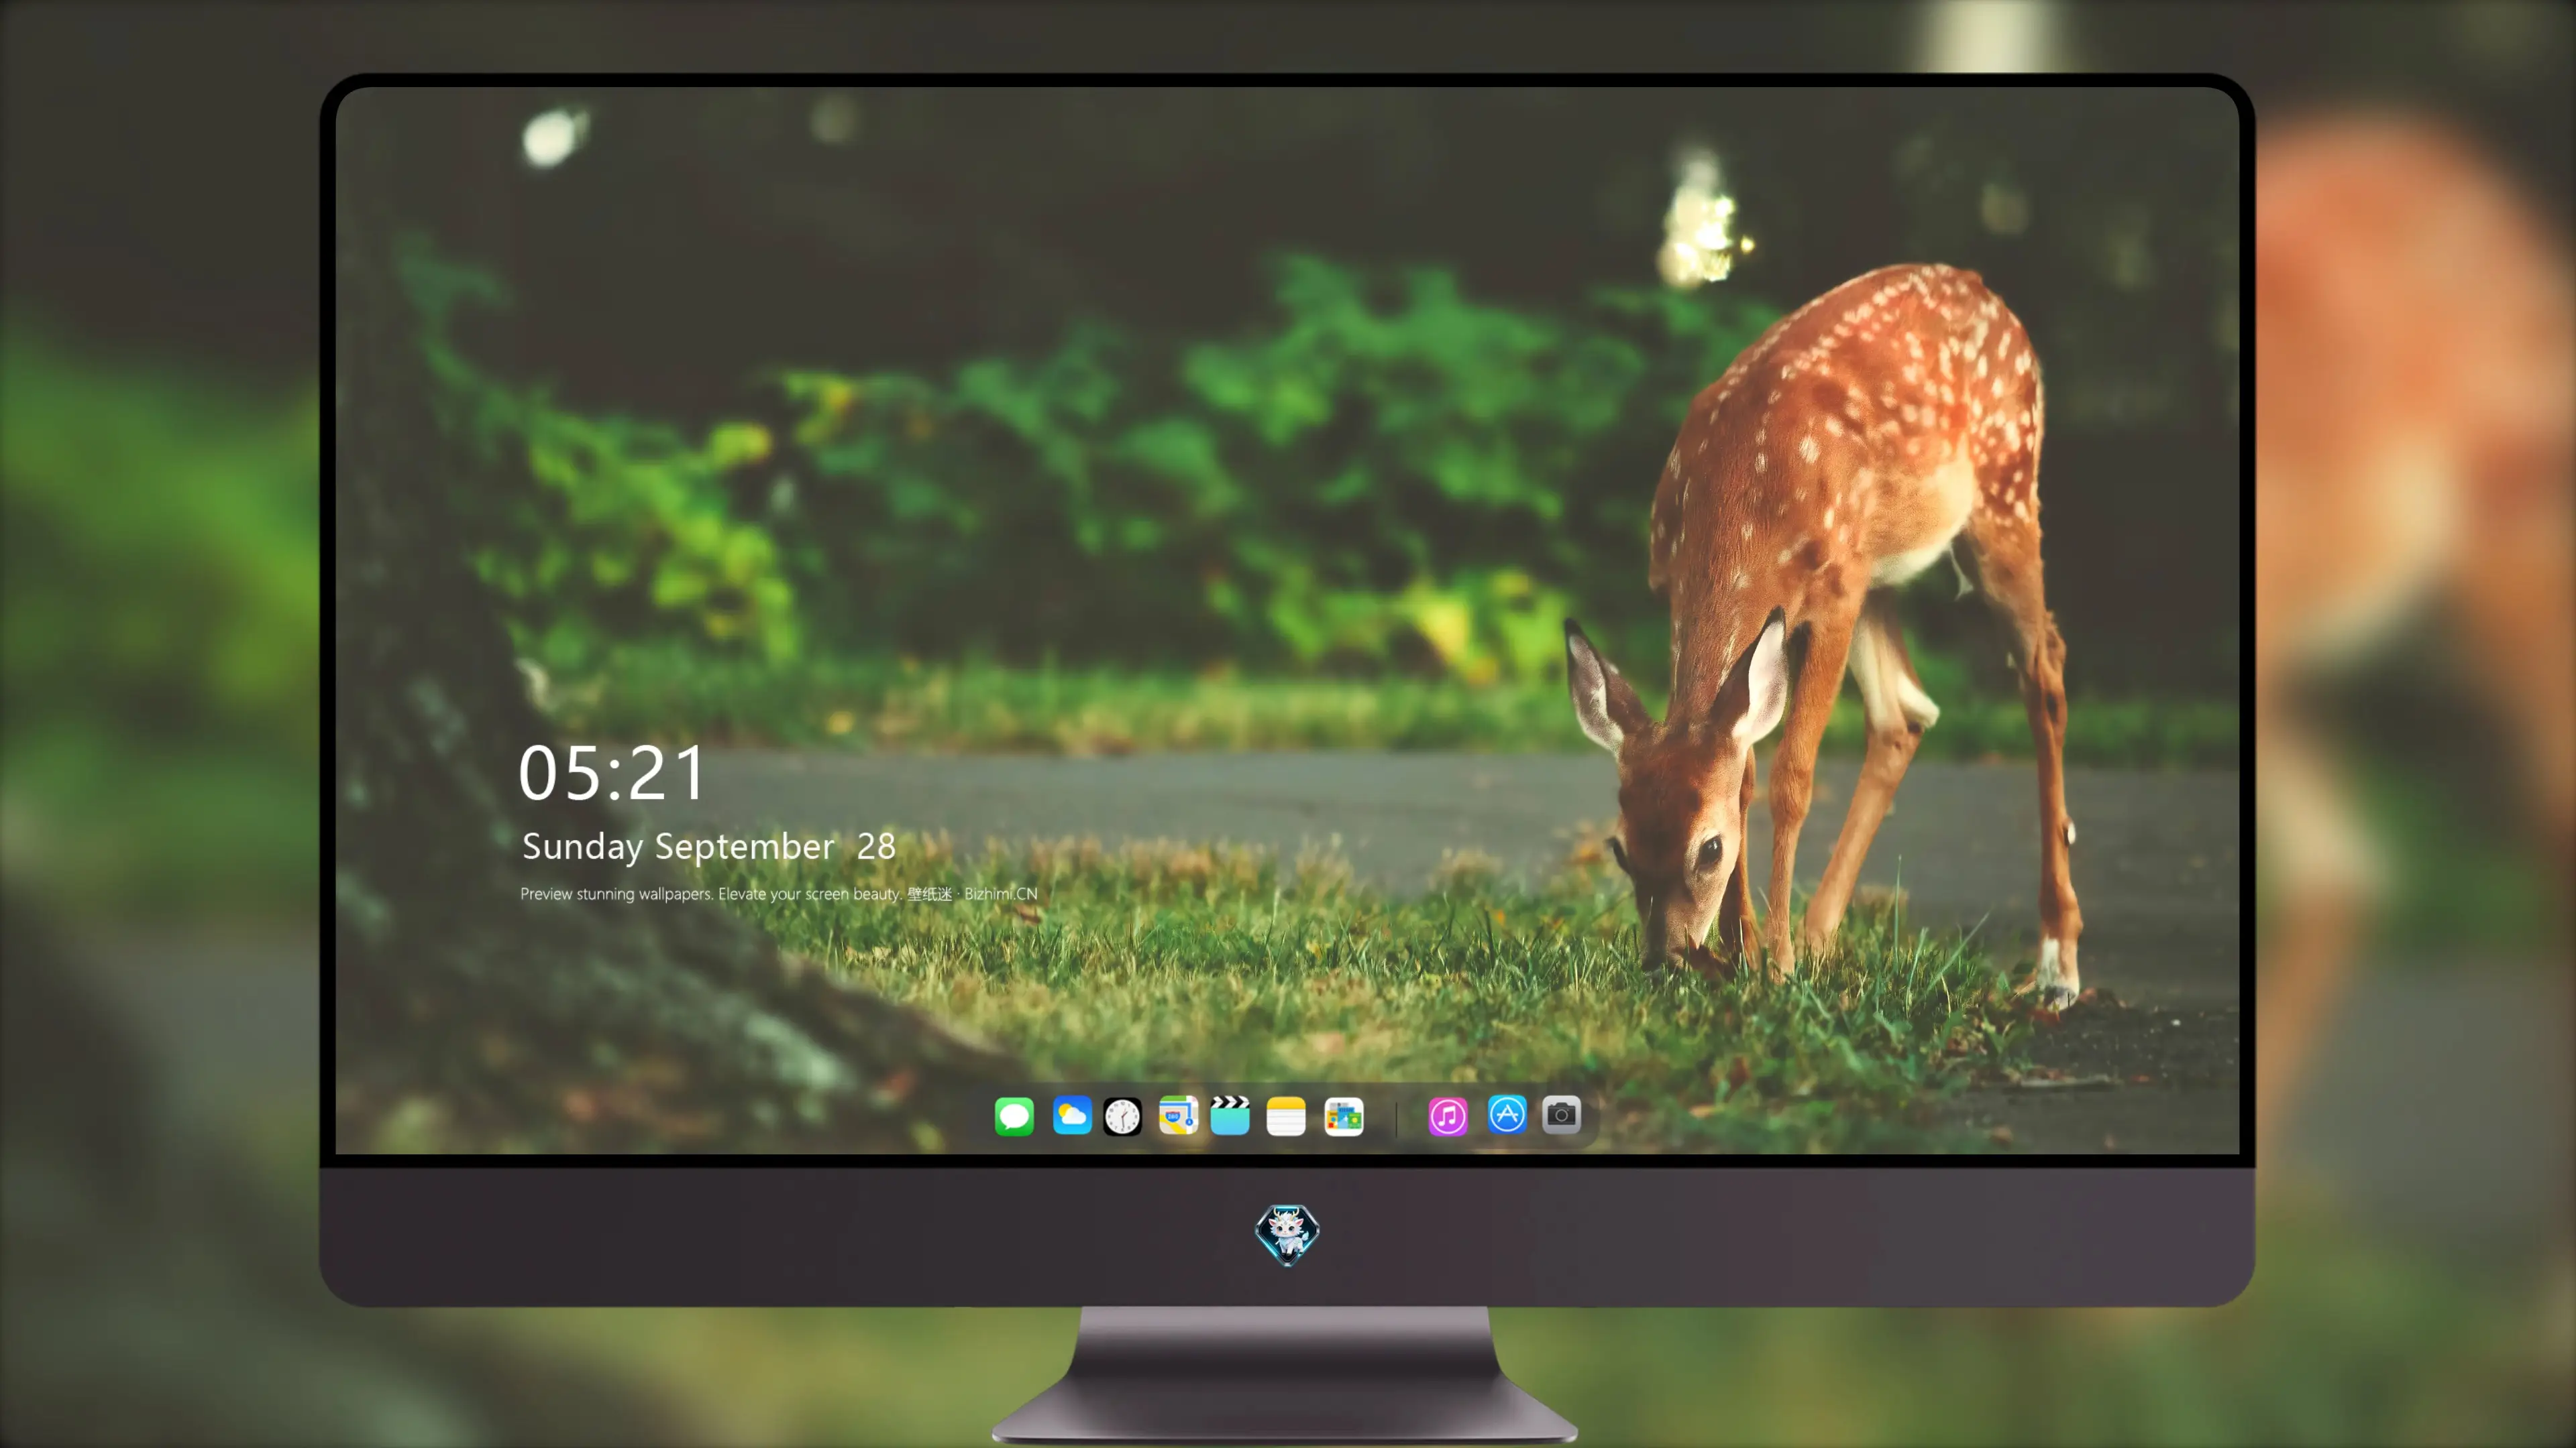Screen dimensions: 2576x1448
Task: Click the Bizhimi.CN wallpaper caption text
Action: [779, 894]
